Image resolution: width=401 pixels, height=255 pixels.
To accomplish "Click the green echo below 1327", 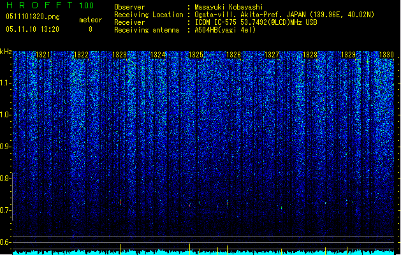I will point(282,208).
